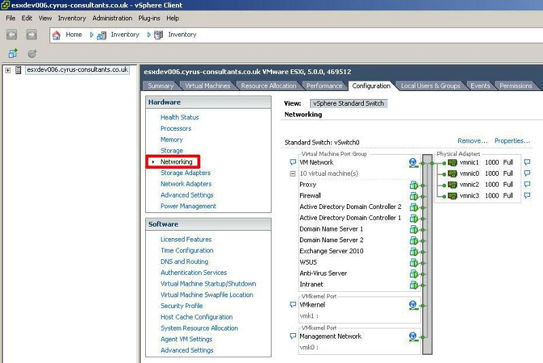Open Network Adapters under Hardware

pos(185,184)
